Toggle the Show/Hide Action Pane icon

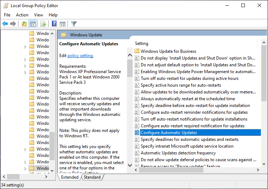click(x=63, y=24)
